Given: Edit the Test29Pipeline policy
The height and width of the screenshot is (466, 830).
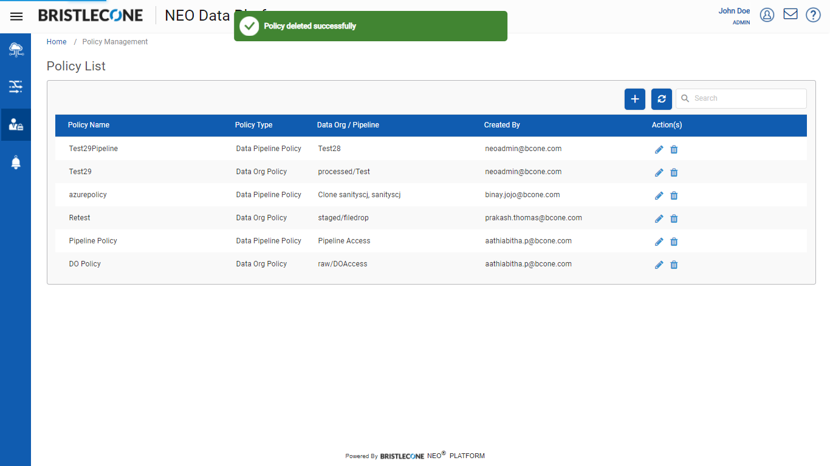Looking at the screenshot, I should tap(659, 149).
